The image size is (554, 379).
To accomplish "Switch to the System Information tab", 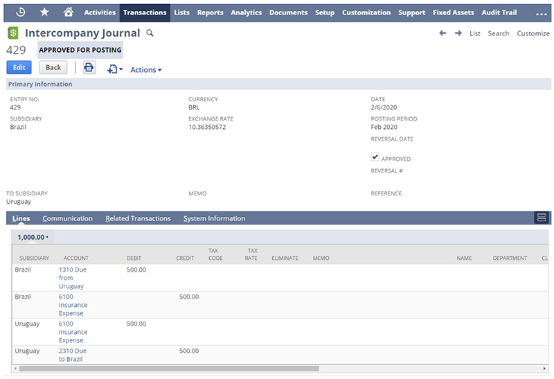I will click(214, 218).
